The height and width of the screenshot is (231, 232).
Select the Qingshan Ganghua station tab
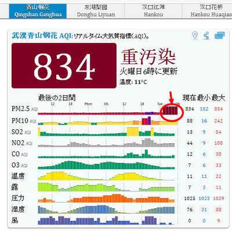coord(38,11)
